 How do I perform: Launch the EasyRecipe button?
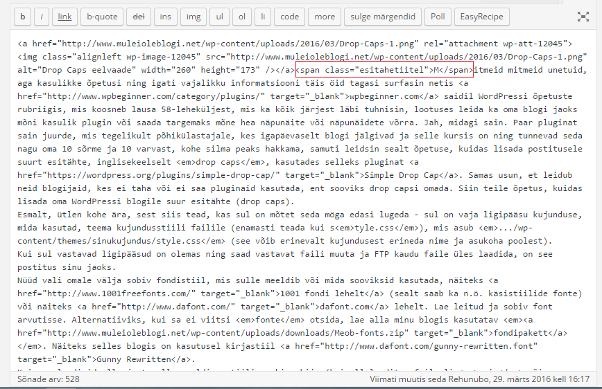click(483, 16)
